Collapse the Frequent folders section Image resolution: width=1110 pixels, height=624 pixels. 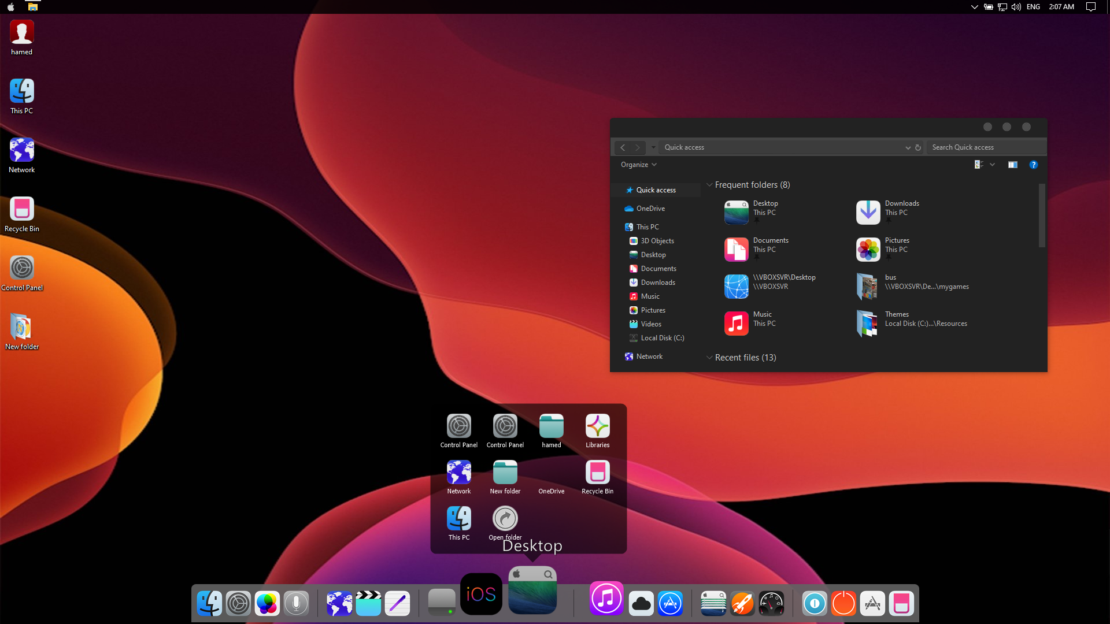[709, 185]
